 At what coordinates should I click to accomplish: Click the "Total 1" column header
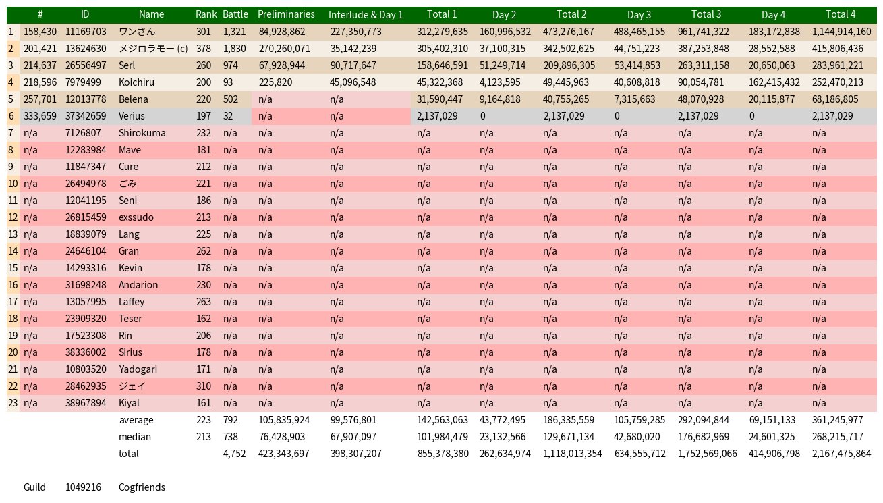click(442, 14)
